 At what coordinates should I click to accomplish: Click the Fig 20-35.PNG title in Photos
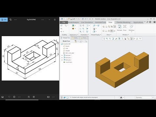point(31,19)
